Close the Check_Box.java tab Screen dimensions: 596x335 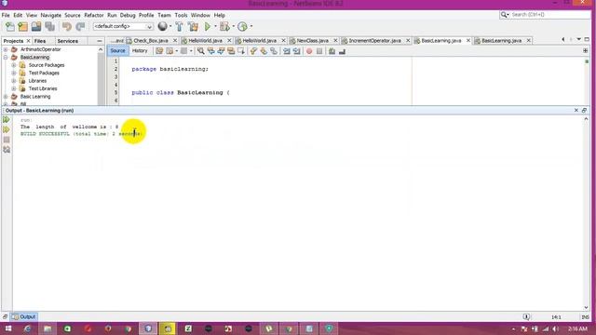(x=175, y=41)
